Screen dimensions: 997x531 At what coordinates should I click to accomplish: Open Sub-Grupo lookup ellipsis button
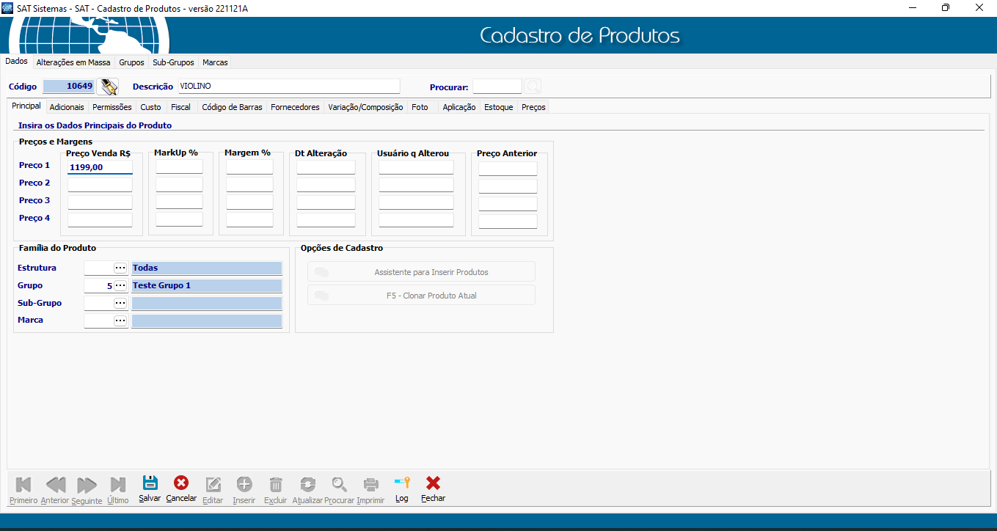[120, 304]
